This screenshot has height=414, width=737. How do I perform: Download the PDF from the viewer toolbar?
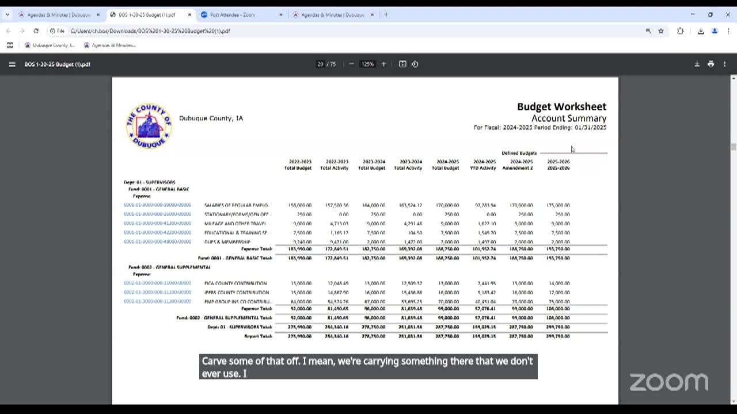pos(697,64)
